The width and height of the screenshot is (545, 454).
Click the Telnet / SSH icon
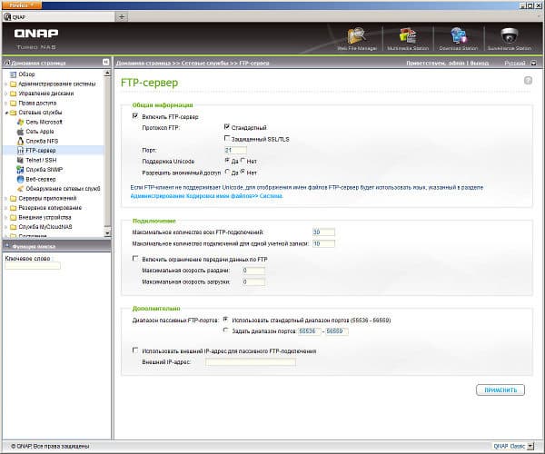click(x=21, y=160)
